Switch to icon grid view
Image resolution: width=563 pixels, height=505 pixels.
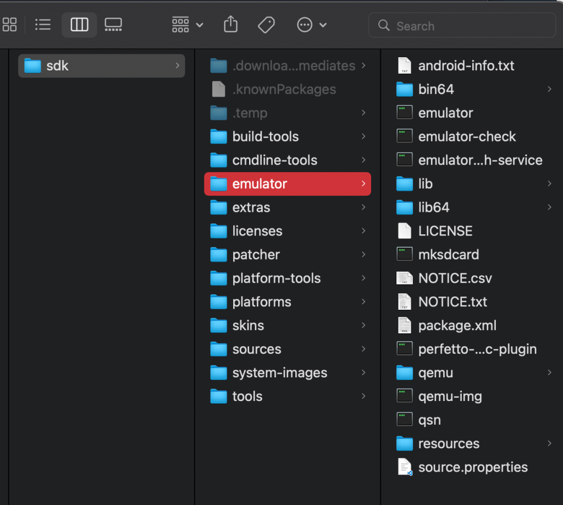tap(10, 25)
